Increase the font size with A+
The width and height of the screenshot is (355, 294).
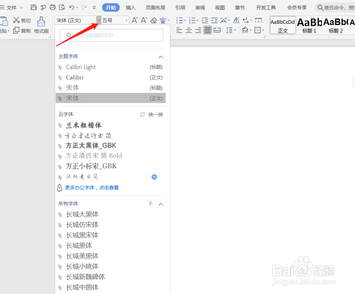[x=135, y=20]
